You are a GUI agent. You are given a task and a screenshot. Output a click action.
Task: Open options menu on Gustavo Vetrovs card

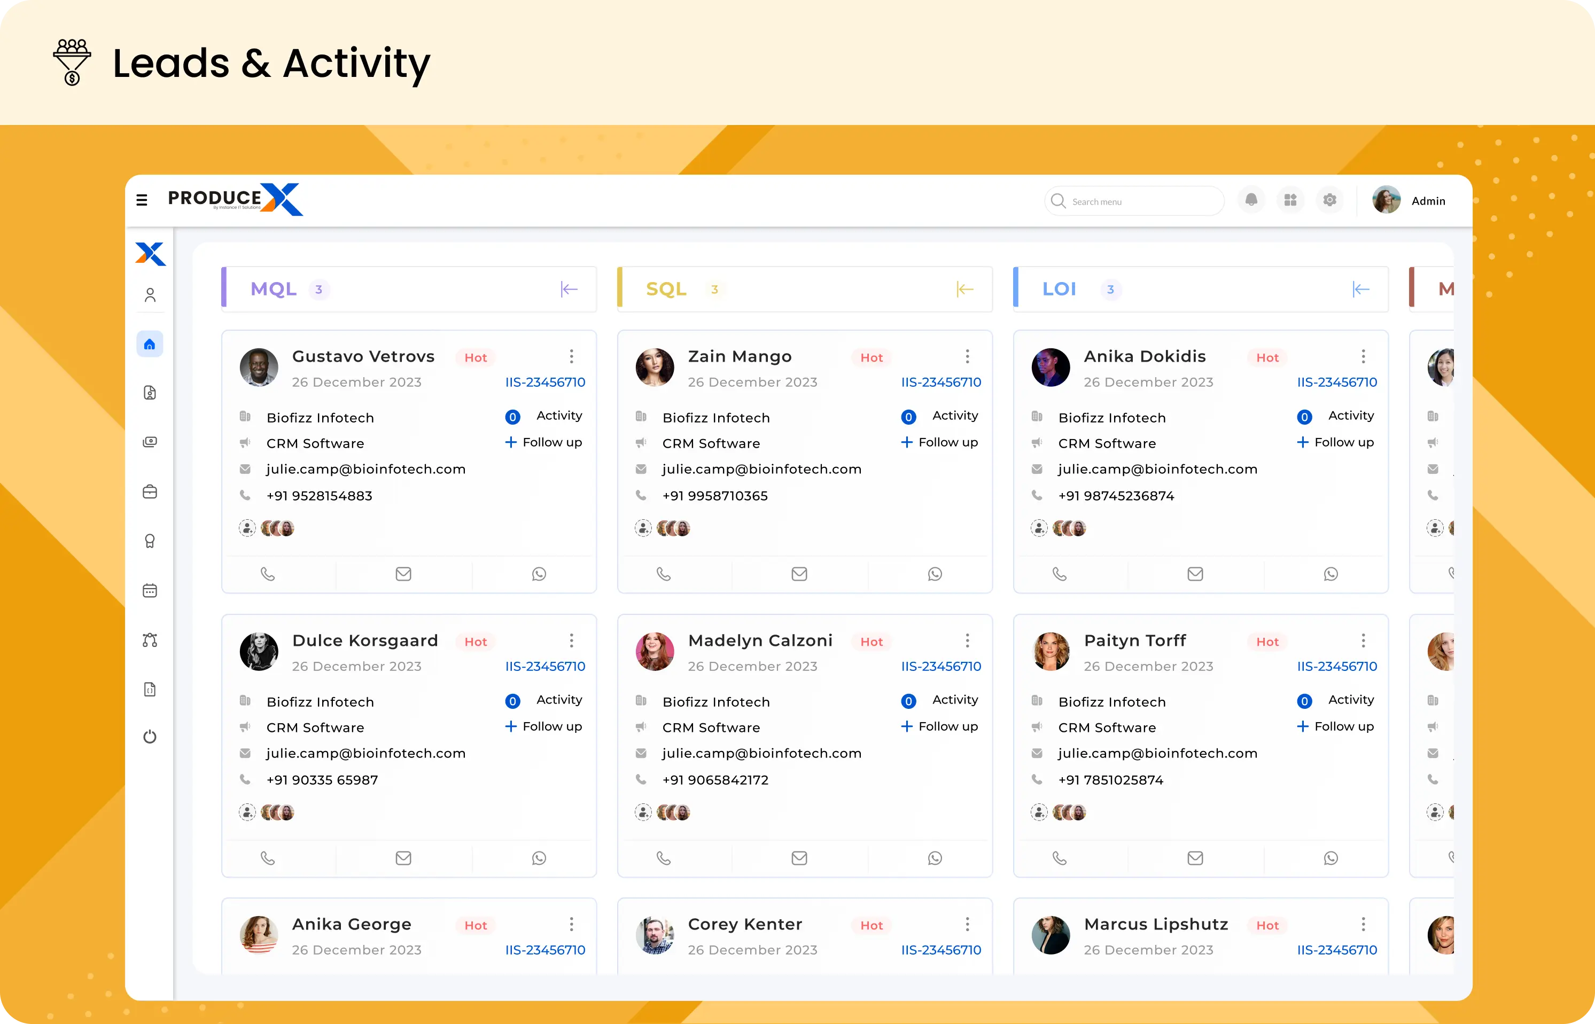pos(571,356)
